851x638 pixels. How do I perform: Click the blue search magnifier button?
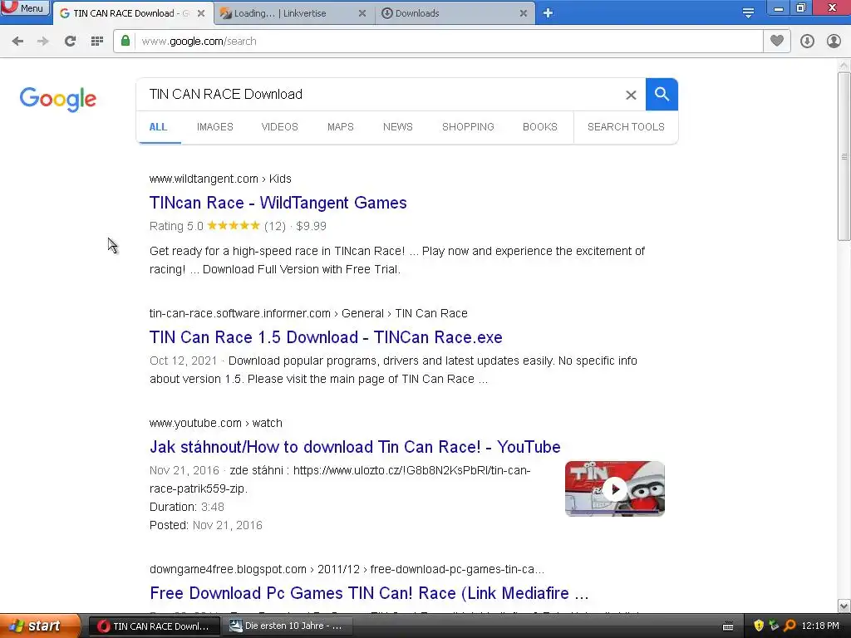(662, 95)
